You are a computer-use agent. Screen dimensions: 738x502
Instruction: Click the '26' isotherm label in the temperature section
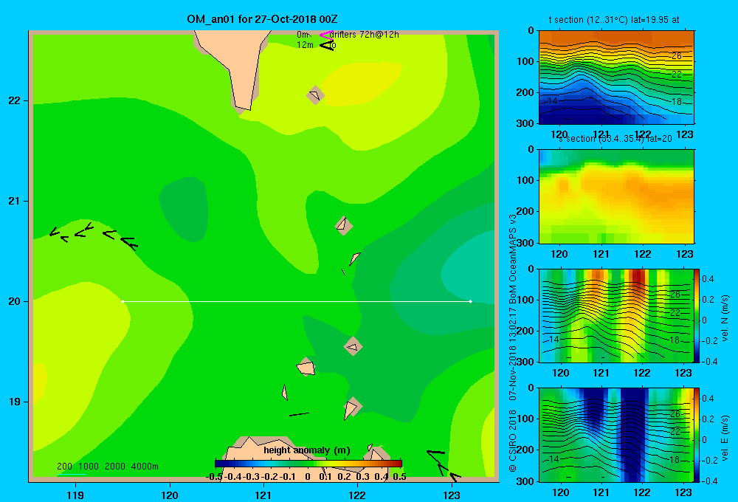pos(676,56)
